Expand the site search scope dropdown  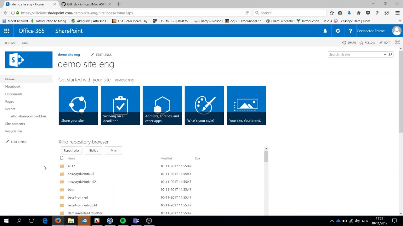pos(385,55)
